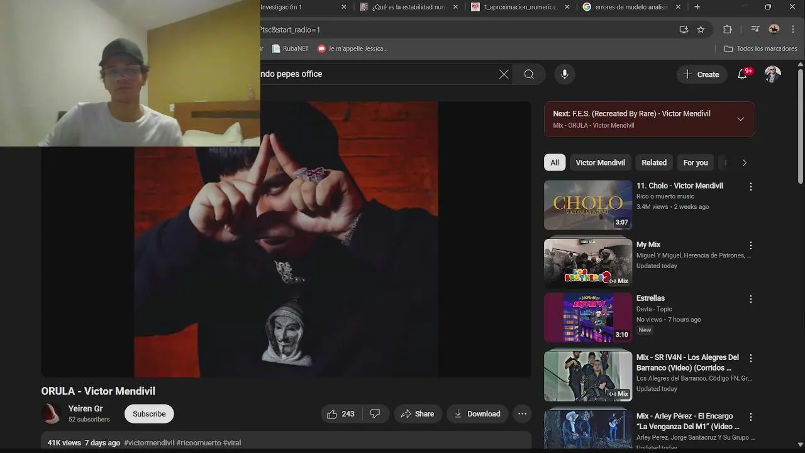The width and height of the screenshot is (805, 453).
Task: Open Je m'appelle Jessica bookmark
Action: (x=352, y=48)
